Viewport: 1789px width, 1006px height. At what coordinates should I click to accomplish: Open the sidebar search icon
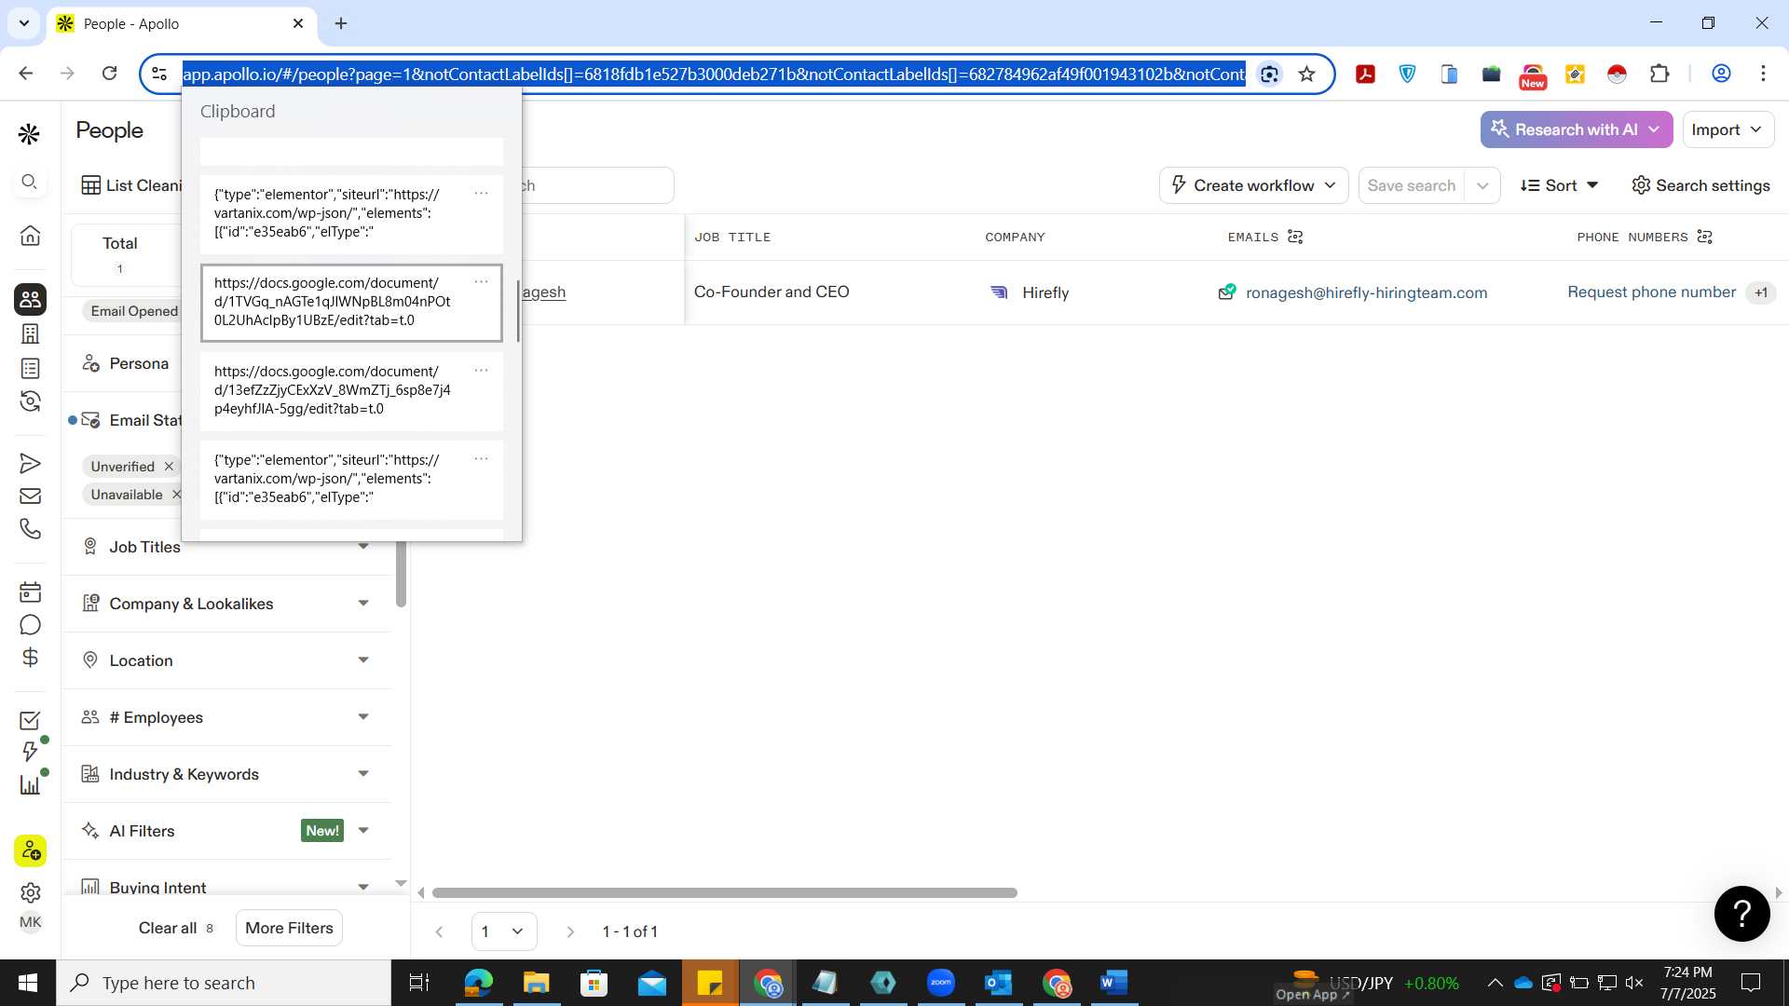30,182
